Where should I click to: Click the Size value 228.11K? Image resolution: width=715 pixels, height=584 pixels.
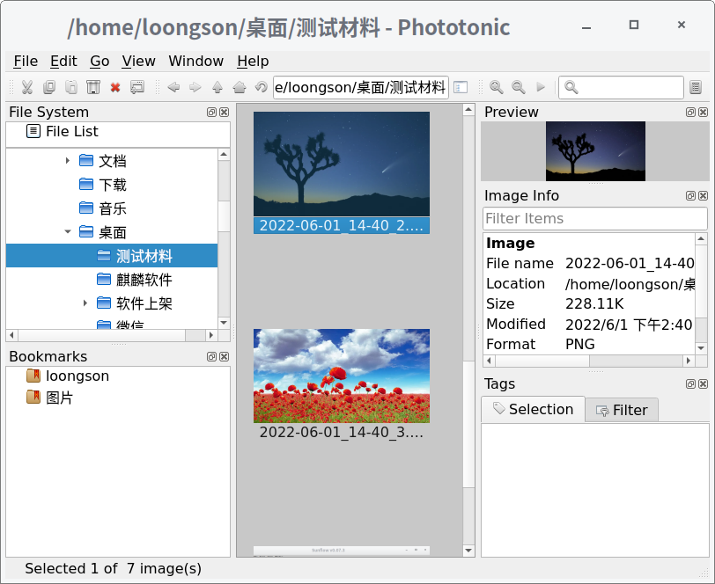click(x=594, y=303)
